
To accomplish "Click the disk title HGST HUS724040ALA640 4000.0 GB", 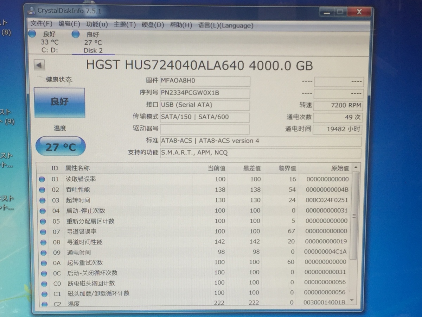I will [199, 66].
